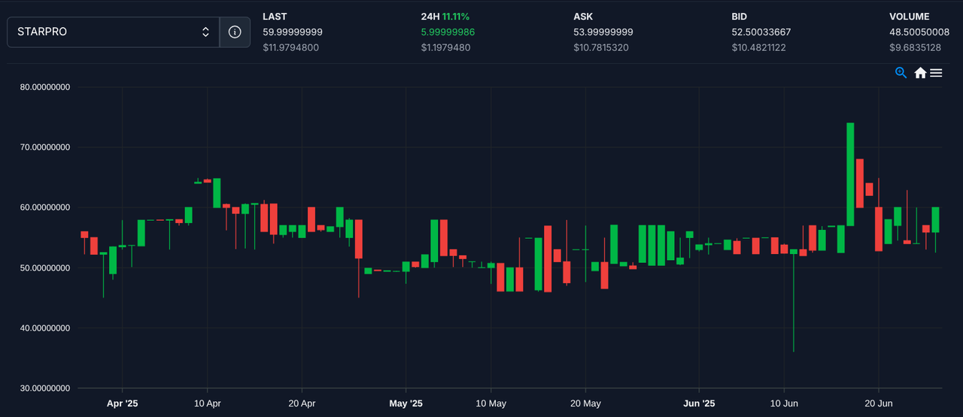
Task: Open the chart hamburger menu
Action: click(x=936, y=73)
